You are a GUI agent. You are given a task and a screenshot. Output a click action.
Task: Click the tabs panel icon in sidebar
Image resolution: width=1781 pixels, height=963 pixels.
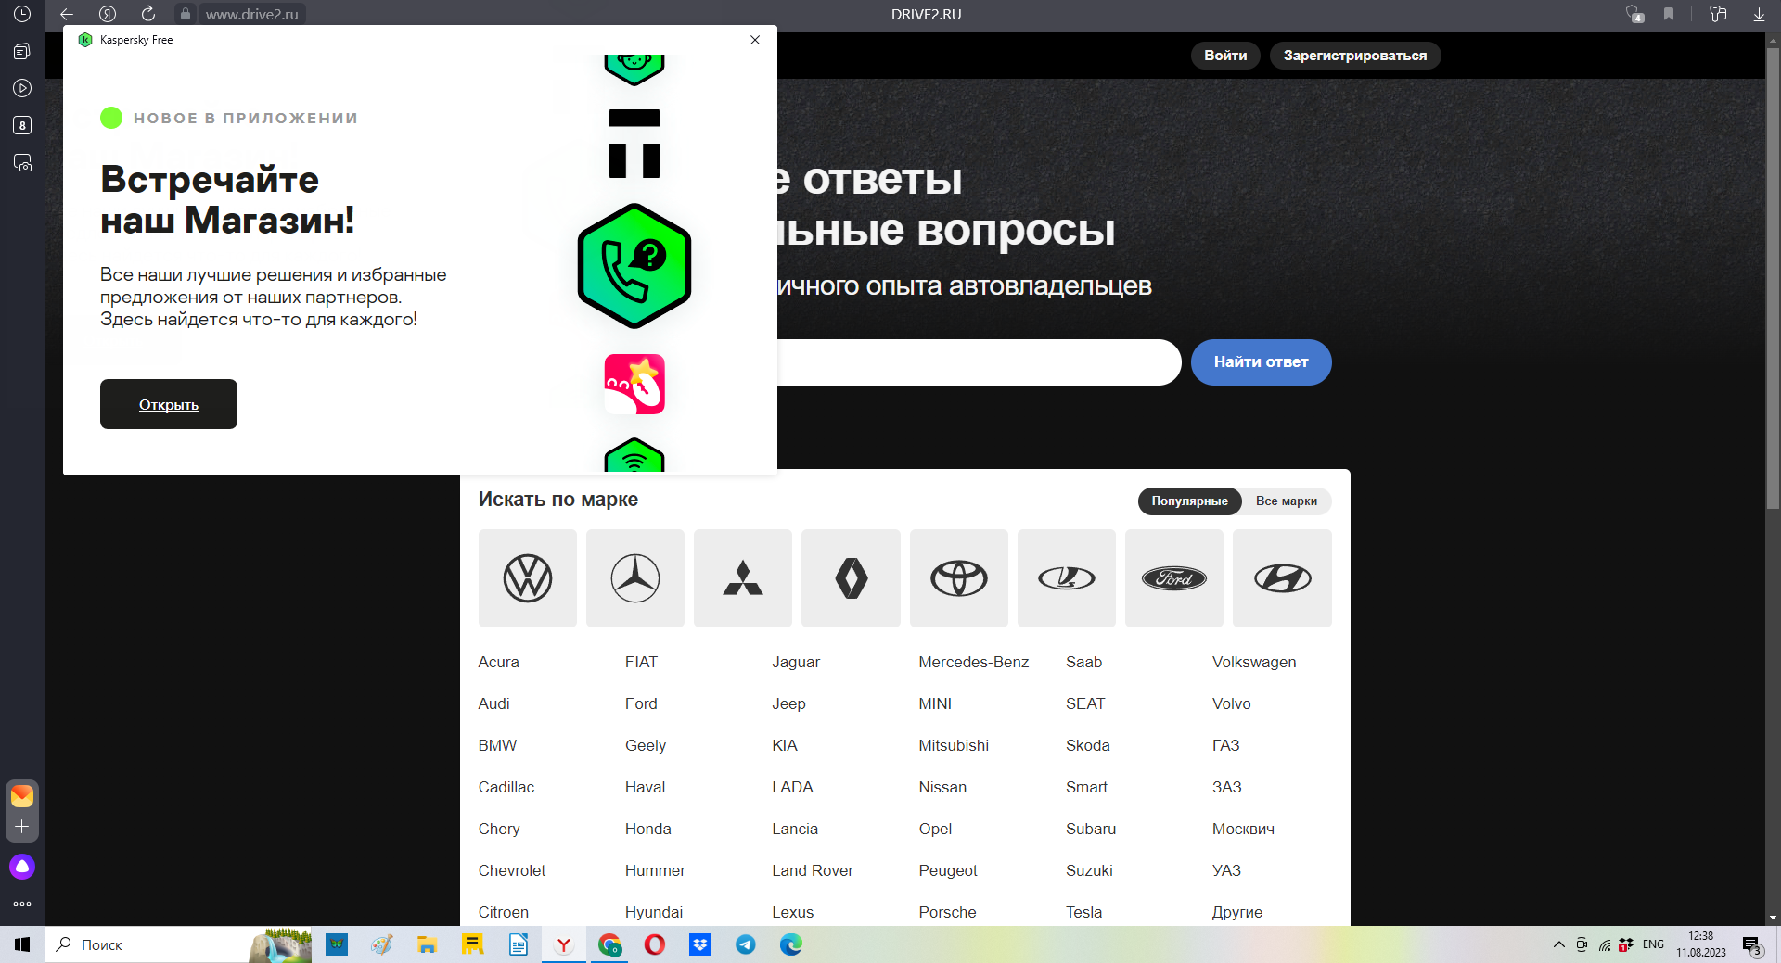click(22, 52)
